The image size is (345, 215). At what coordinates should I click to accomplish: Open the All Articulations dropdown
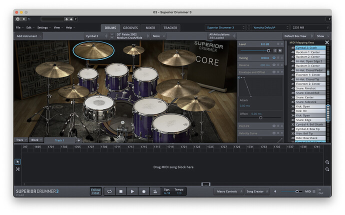pyautogui.click(x=222, y=36)
